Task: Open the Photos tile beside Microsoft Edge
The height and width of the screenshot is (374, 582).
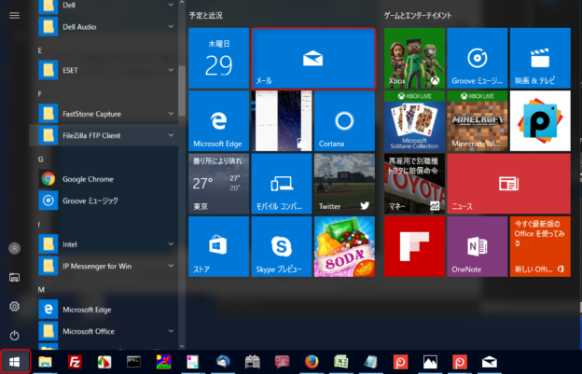Action: [282, 121]
